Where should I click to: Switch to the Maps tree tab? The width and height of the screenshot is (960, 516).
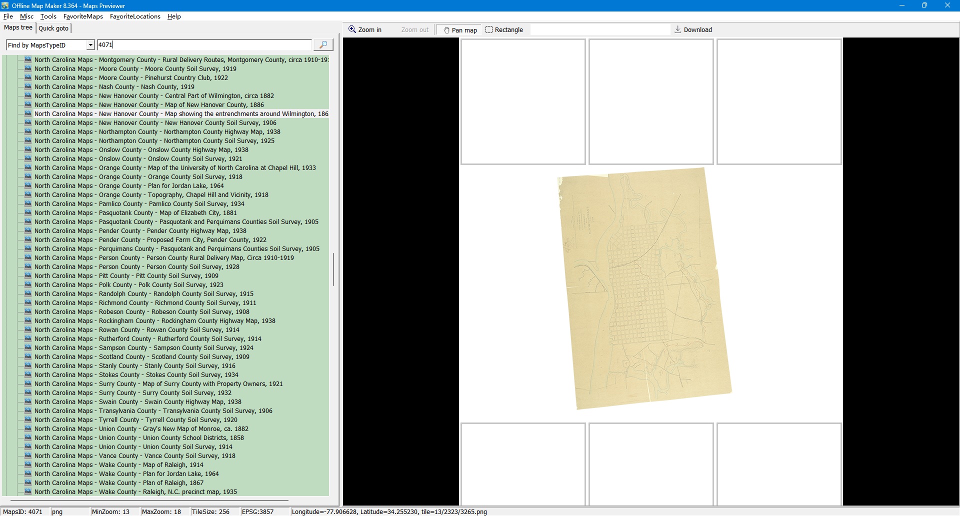[x=18, y=27]
